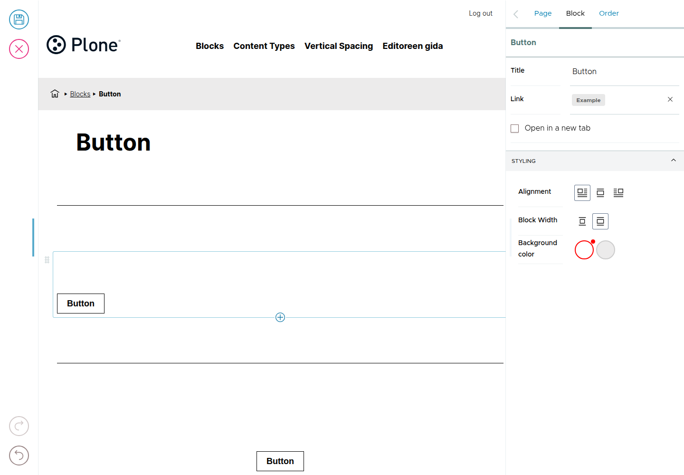This screenshot has width=684, height=475.
Task: Switch to the Block tab
Action: tap(575, 13)
